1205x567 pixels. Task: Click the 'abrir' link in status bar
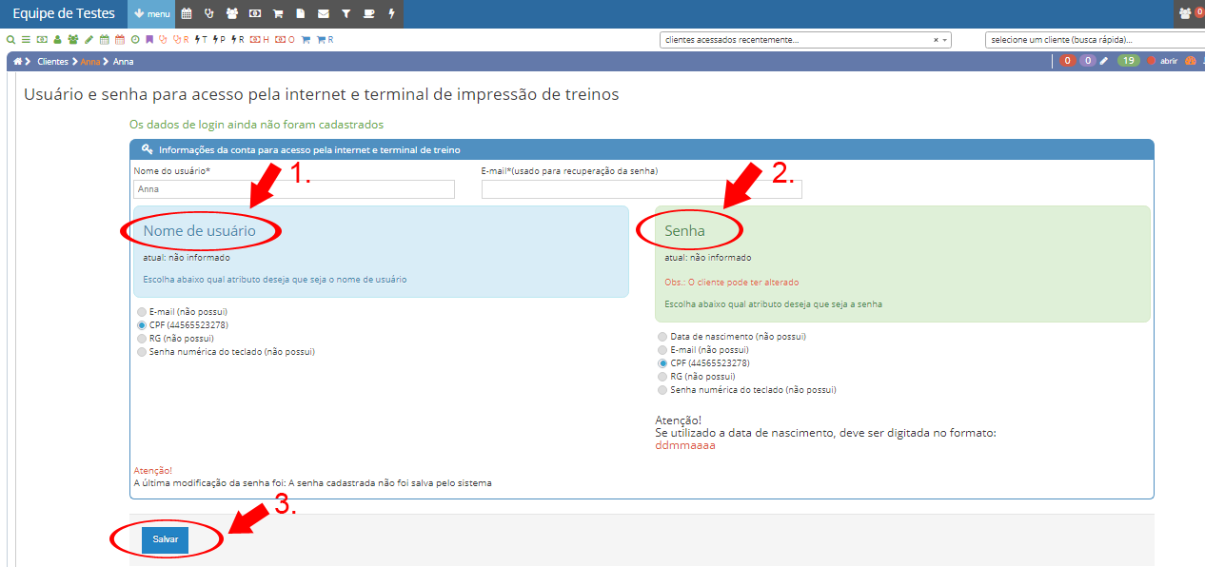(x=1169, y=61)
